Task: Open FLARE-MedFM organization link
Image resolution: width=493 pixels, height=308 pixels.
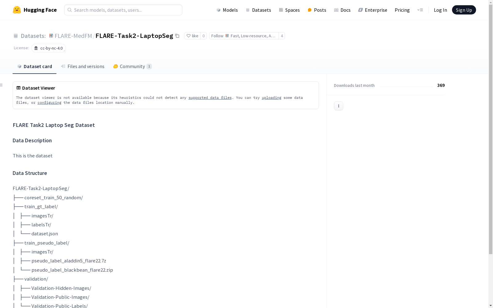Action: (x=73, y=36)
